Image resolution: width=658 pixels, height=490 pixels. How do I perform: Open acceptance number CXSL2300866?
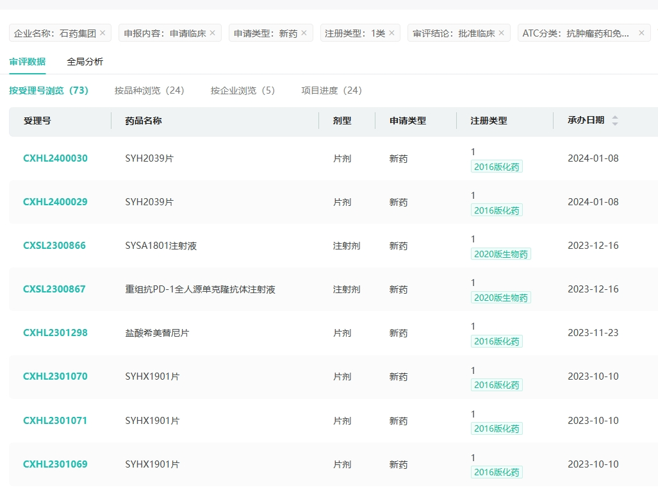(x=54, y=246)
